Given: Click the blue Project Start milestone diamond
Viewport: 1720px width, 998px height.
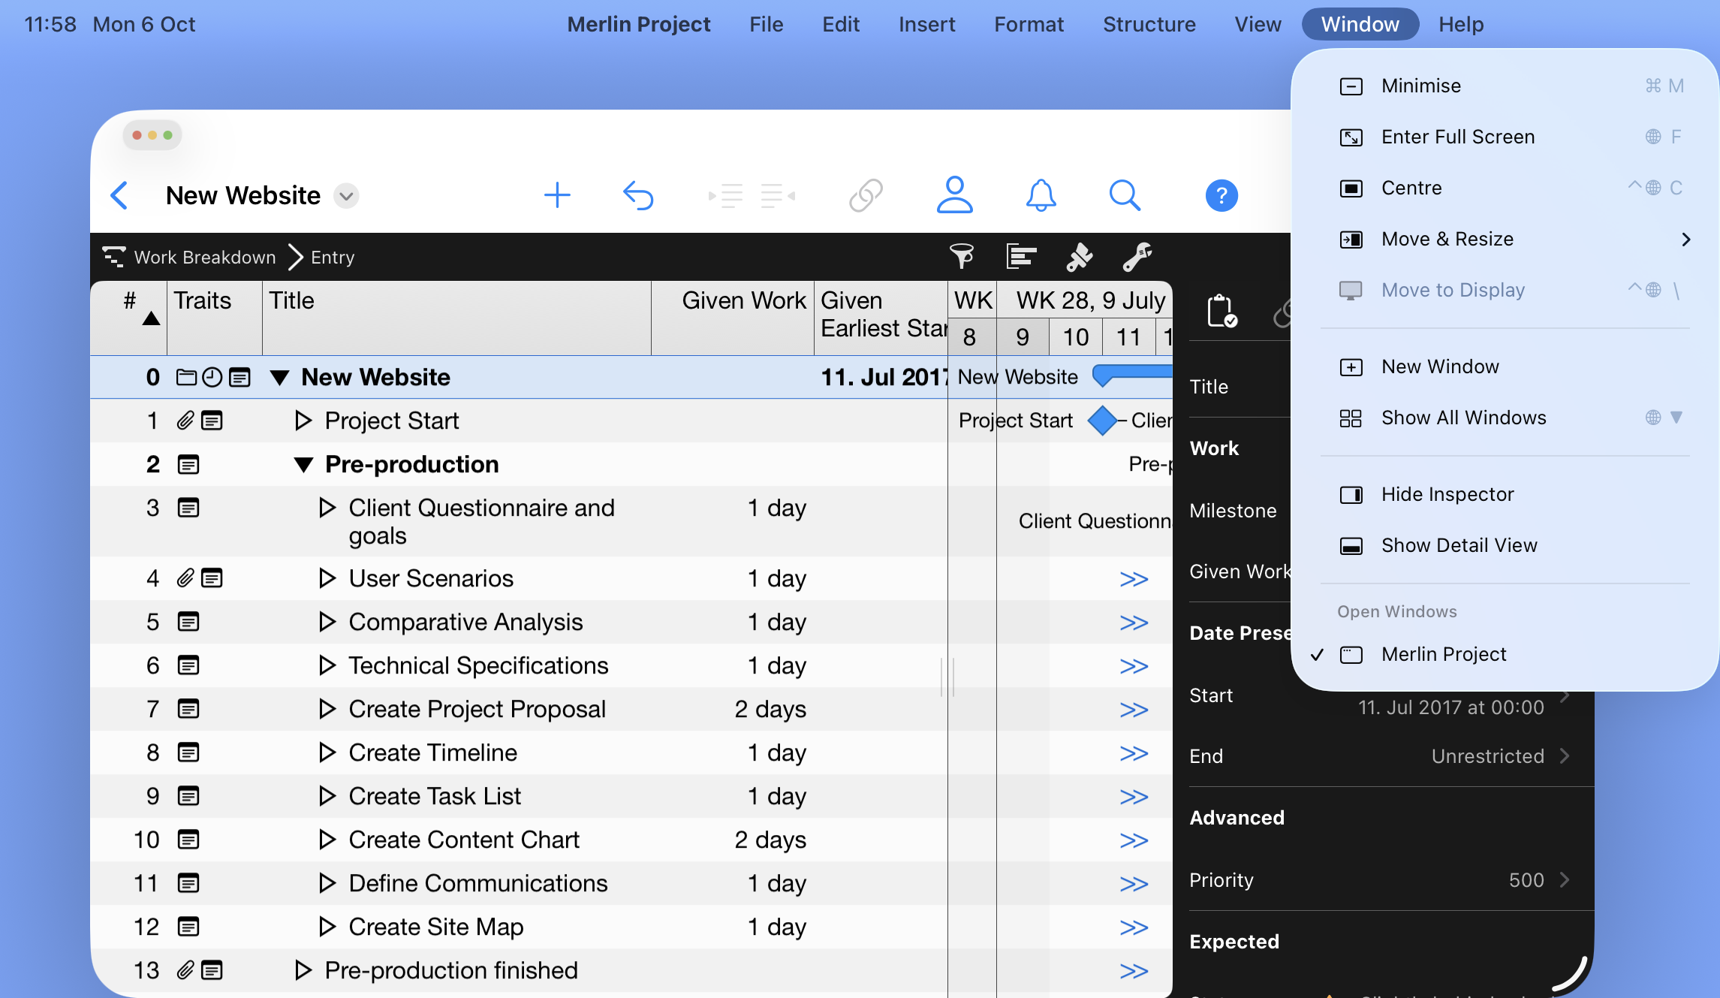Looking at the screenshot, I should click(1101, 421).
